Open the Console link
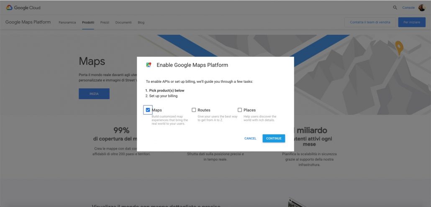 click(x=408, y=8)
